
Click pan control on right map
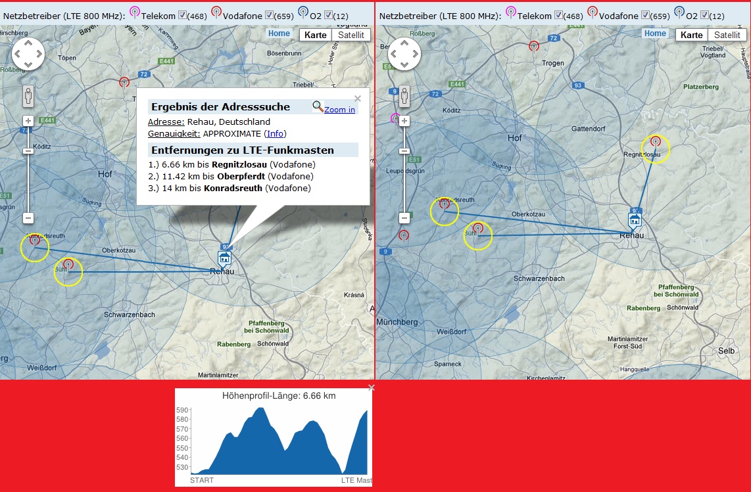click(404, 54)
